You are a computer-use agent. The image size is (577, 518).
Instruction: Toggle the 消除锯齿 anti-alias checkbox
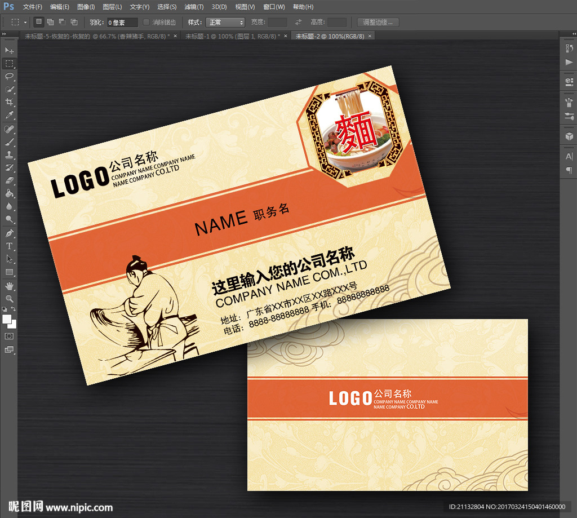coord(146,22)
